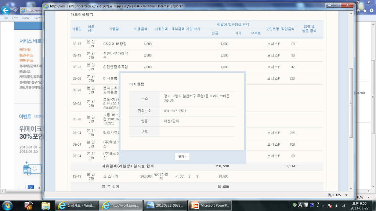Open the 20130322_0633 image taskbar item
This screenshot has height=211, width=376.
tap(165, 205)
